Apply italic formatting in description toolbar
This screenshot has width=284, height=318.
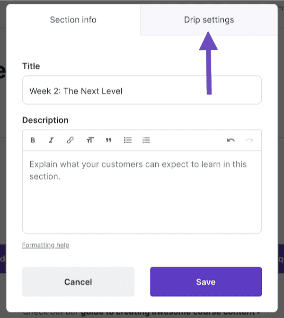click(51, 140)
